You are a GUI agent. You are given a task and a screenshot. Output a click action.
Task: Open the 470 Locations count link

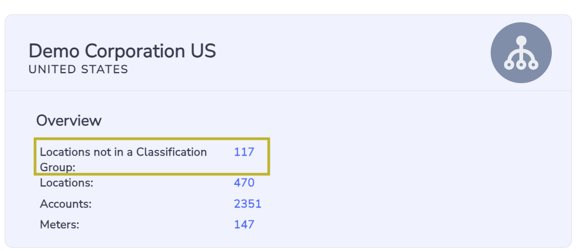pyautogui.click(x=244, y=183)
